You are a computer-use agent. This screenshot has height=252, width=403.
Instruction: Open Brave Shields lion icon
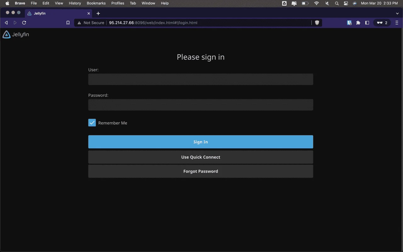click(x=317, y=23)
